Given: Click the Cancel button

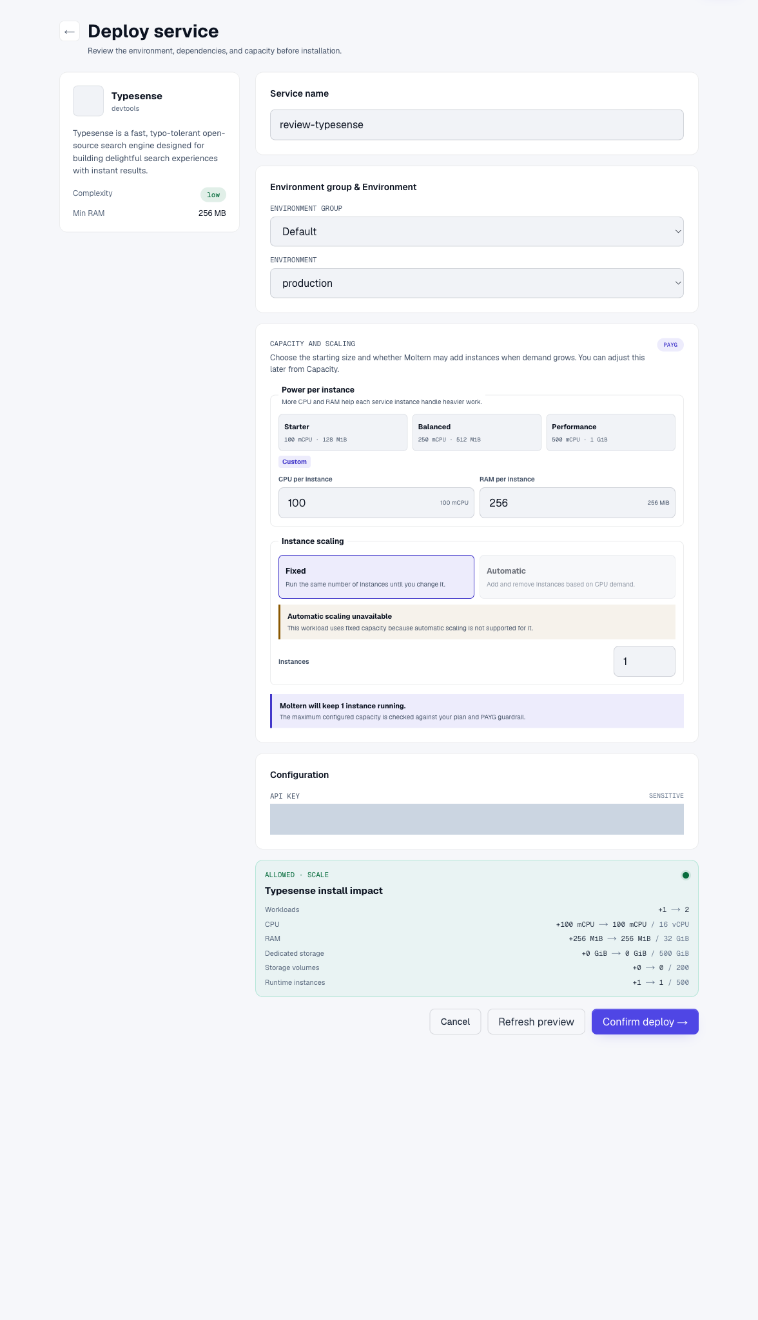Looking at the screenshot, I should [x=455, y=1022].
